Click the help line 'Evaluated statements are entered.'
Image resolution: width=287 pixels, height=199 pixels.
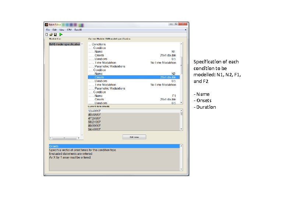[x=71, y=154]
